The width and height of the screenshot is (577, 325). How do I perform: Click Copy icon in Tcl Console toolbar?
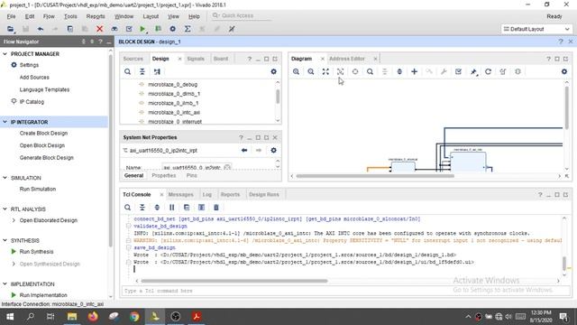tap(187, 208)
